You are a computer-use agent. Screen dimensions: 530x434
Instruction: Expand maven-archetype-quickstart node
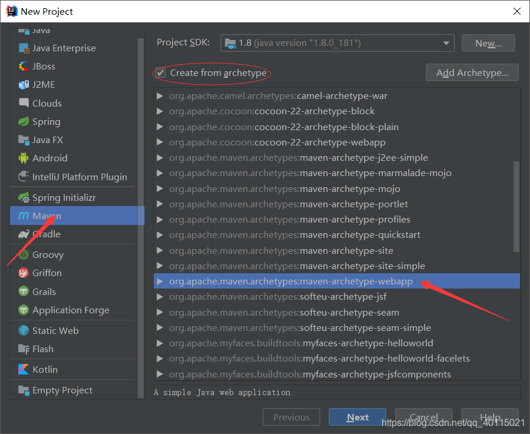[x=160, y=235]
